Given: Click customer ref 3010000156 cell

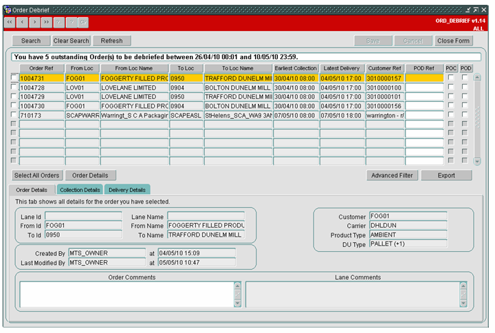Looking at the screenshot, I should pyautogui.click(x=385, y=106).
